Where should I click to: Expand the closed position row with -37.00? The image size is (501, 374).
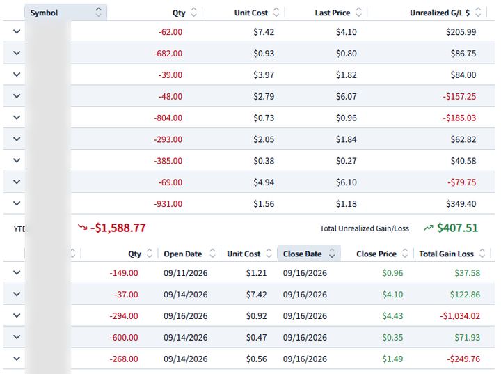click(17, 294)
